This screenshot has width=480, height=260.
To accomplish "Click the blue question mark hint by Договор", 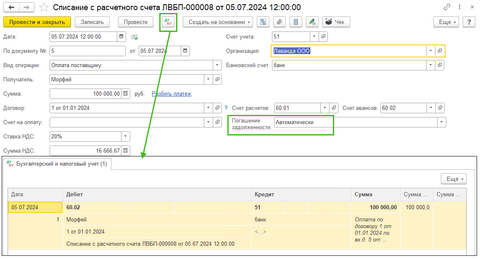I will click(226, 108).
